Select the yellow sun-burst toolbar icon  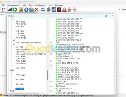pyautogui.click(x=21, y=10)
